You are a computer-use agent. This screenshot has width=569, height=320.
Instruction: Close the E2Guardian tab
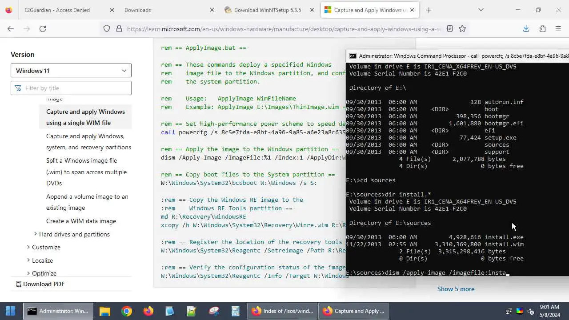click(x=112, y=10)
